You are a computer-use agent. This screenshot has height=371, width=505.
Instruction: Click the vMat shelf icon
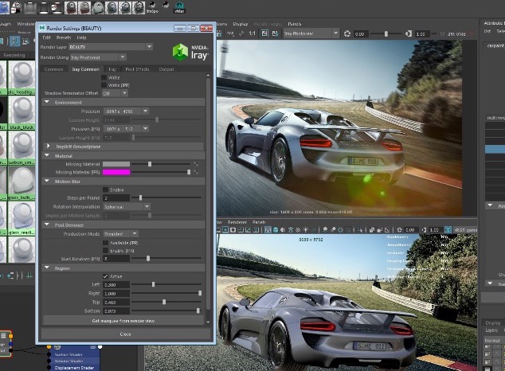(x=179, y=6)
